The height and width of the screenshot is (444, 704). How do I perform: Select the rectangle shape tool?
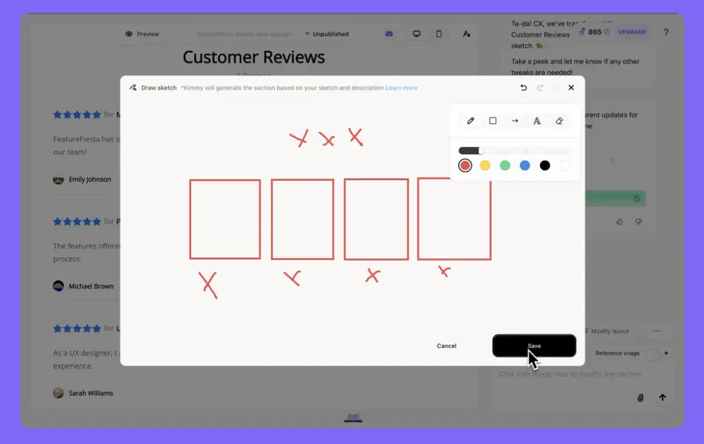pyautogui.click(x=493, y=121)
